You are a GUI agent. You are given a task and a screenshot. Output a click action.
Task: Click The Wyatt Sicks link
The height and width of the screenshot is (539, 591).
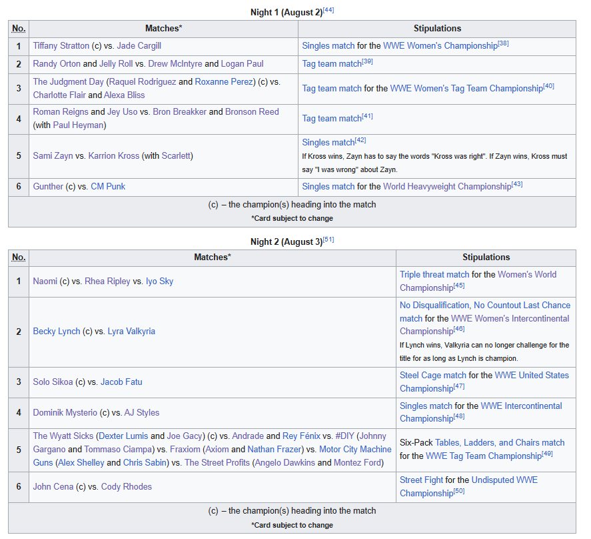click(x=63, y=436)
